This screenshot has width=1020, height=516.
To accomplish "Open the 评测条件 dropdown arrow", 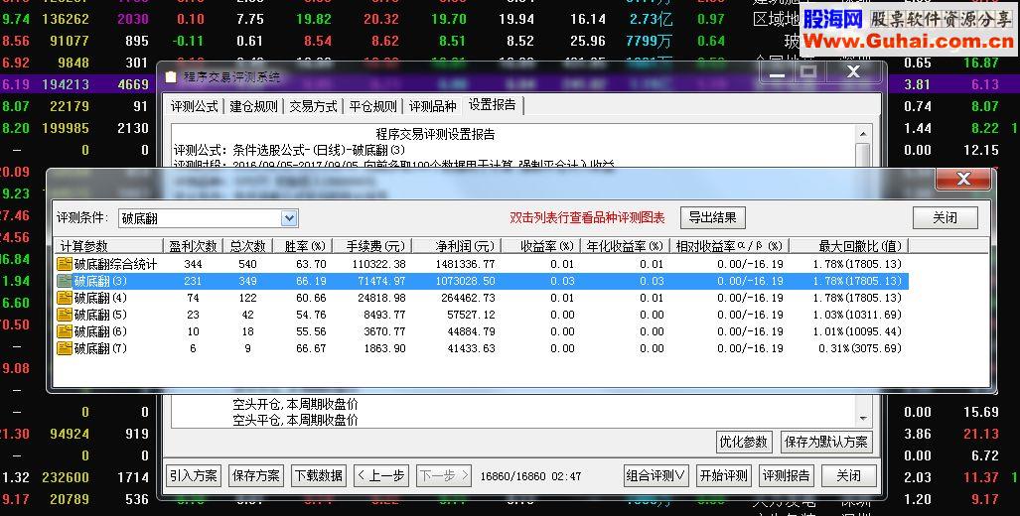I will coord(289,218).
